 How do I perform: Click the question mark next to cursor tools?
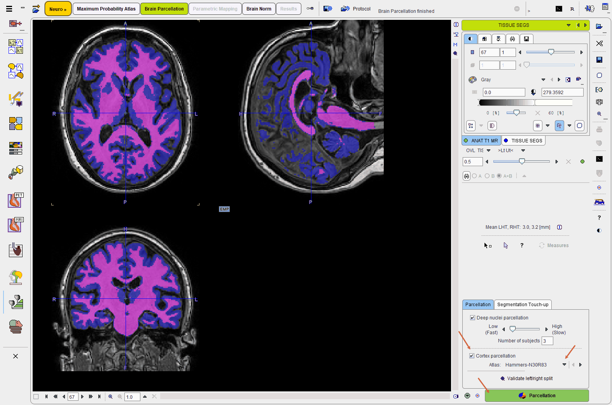pyautogui.click(x=522, y=245)
